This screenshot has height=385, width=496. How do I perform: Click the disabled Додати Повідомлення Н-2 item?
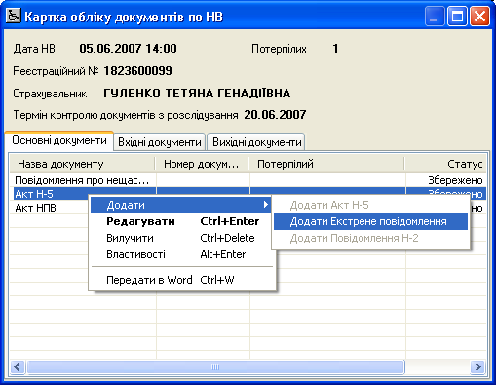pos(370,238)
